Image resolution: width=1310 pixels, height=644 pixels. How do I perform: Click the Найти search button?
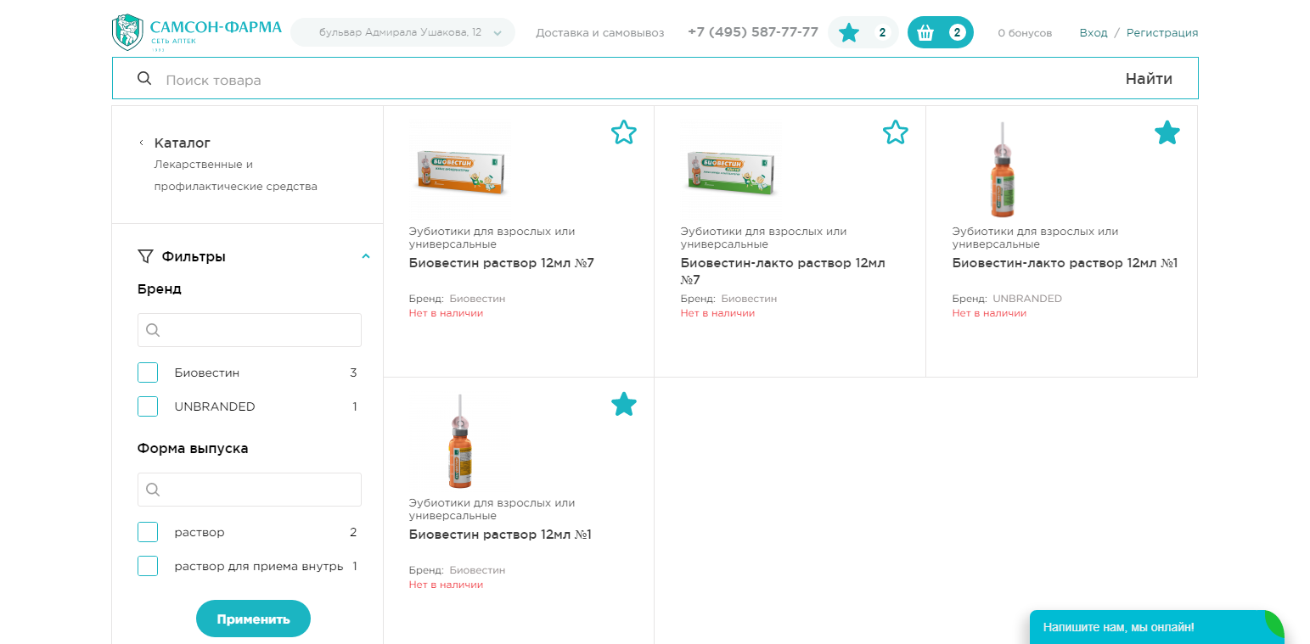(1149, 79)
